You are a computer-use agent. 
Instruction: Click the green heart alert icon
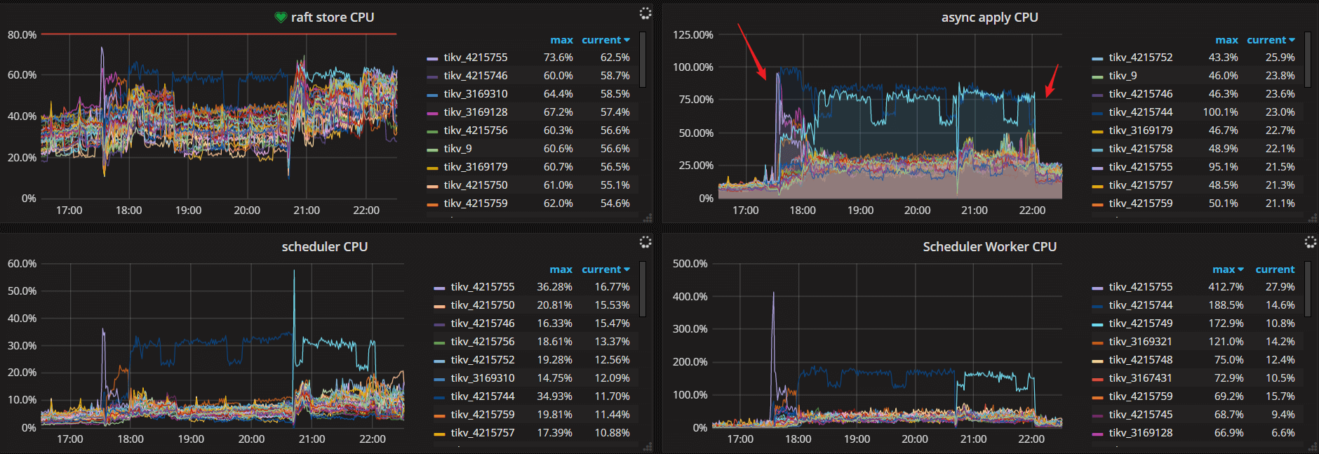point(281,18)
